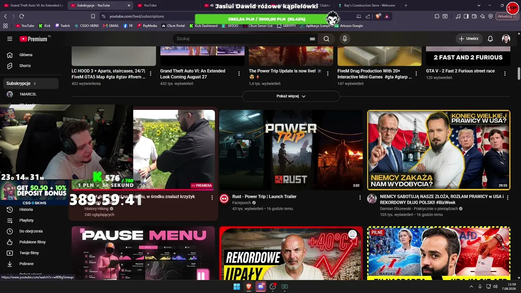Image resolution: width=521 pixels, height=293 pixels.
Task: Open options for LC HOOD 3 video
Action: 151,74
